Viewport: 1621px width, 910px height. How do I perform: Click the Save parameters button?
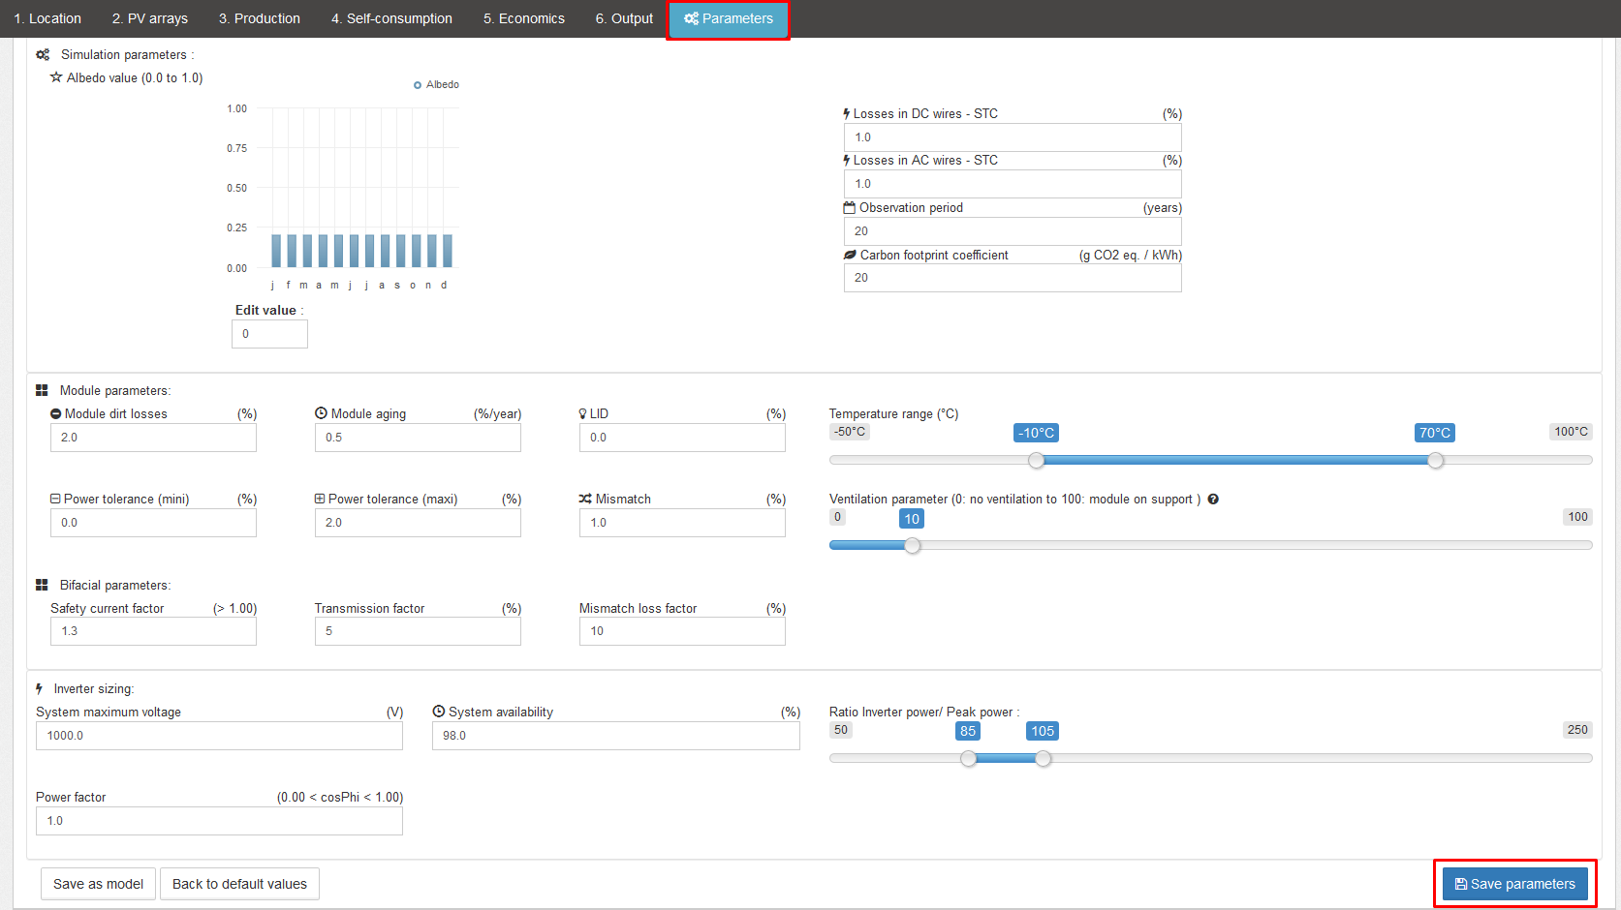tap(1515, 884)
